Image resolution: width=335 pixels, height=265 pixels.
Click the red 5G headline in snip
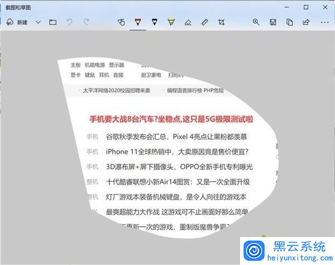pos(172,119)
